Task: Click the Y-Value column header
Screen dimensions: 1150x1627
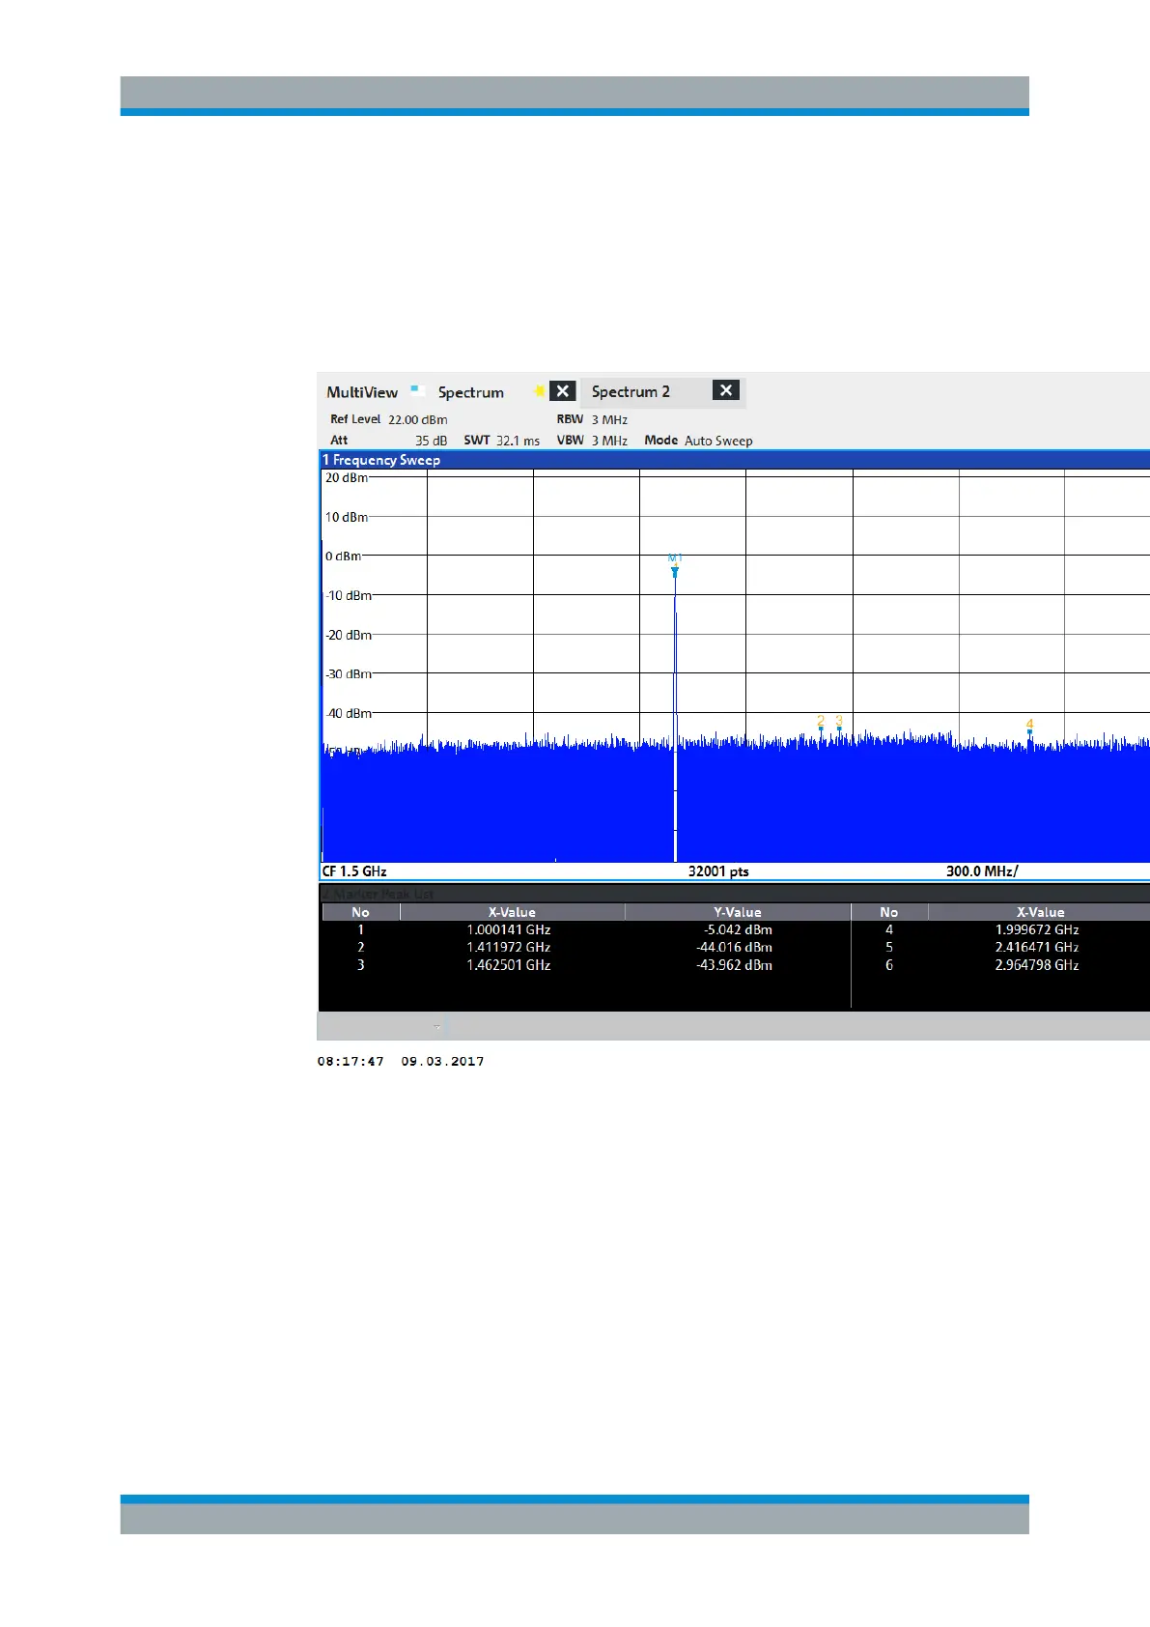Action: [x=738, y=912]
